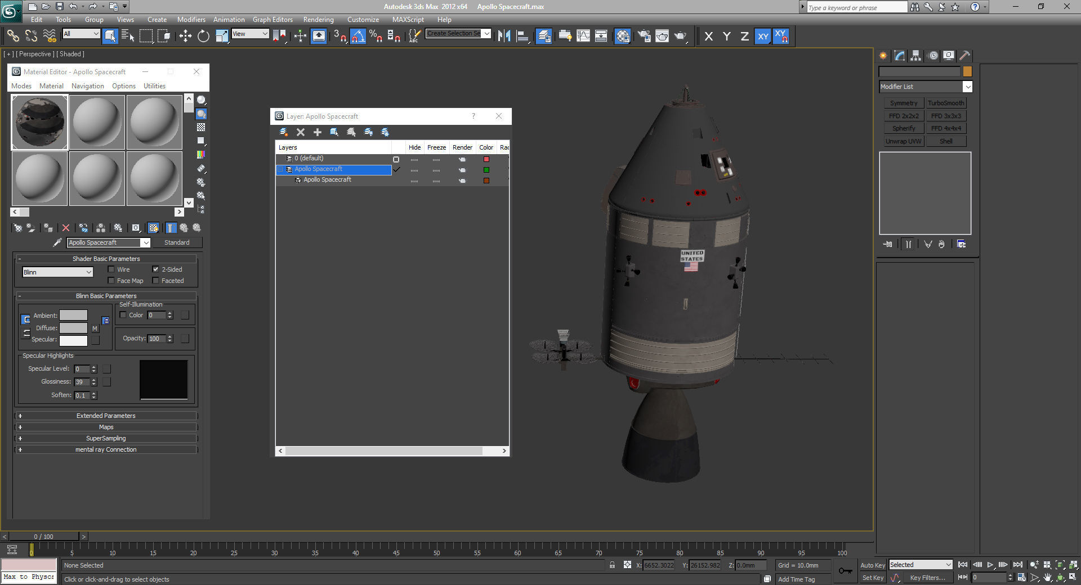The width and height of the screenshot is (1081, 585).
Task: Expand the Maps rollout
Action: coord(106,427)
